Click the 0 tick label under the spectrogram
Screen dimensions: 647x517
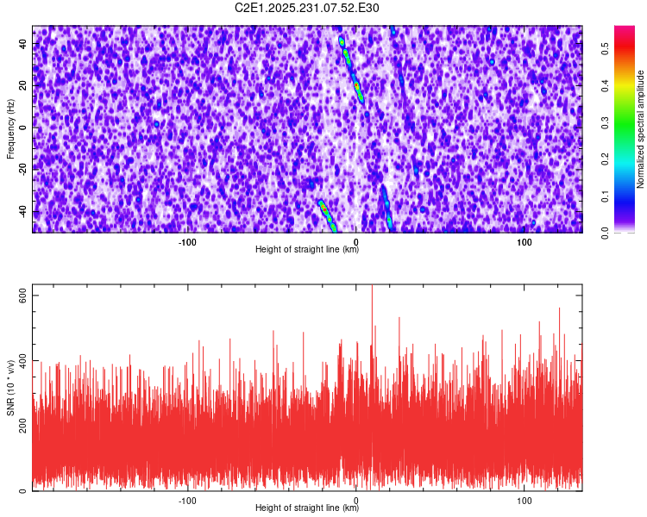coord(355,242)
